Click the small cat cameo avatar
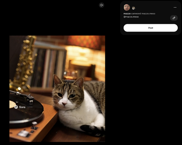This screenshot has width=182, height=145. pyautogui.click(x=134, y=8)
